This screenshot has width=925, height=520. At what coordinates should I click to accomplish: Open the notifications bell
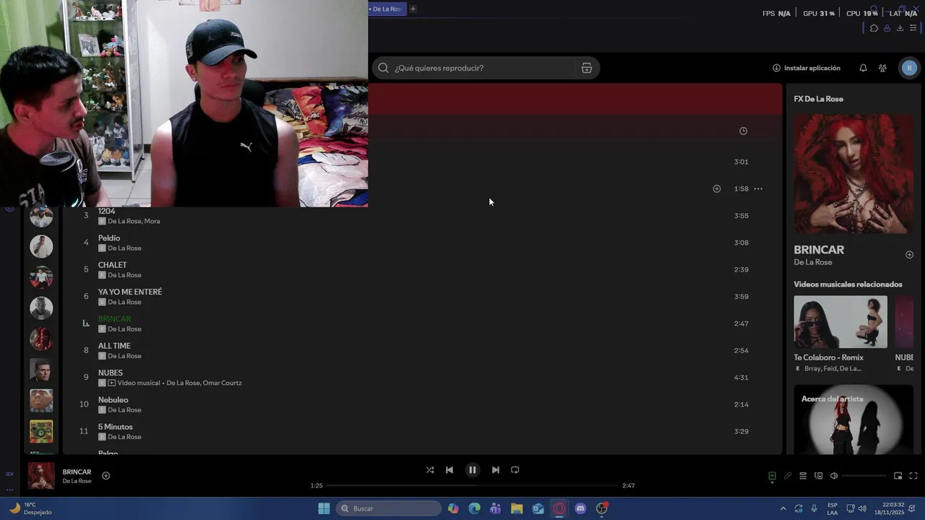point(863,68)
